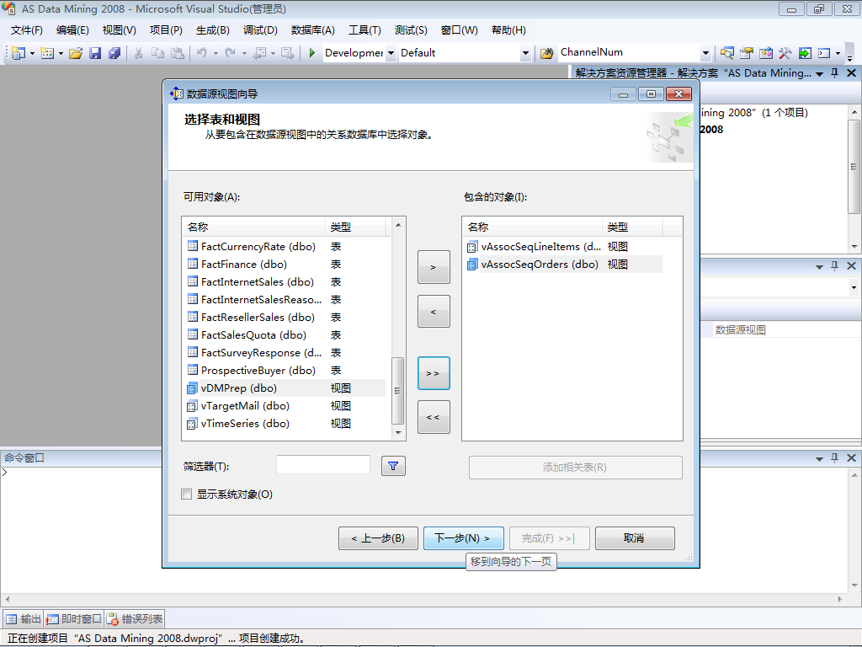The width and height of the screenshot is (862, 647).
Task: Click the 名称 column header of available objects
Action: tap(254, 227)
